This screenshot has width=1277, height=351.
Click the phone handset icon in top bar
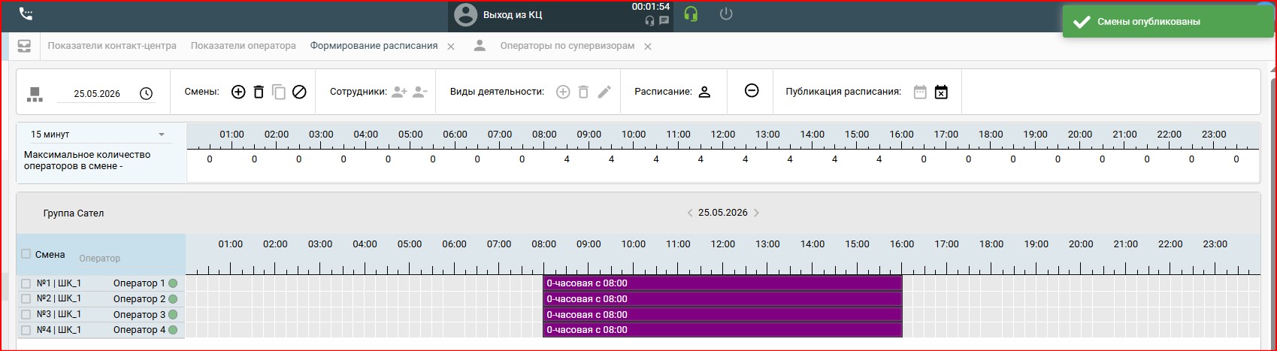coord(26,14)
